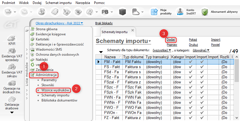Open Wzorce wydruków under Administracja
This screenshot has height=121, width=240.
[55, 90]
